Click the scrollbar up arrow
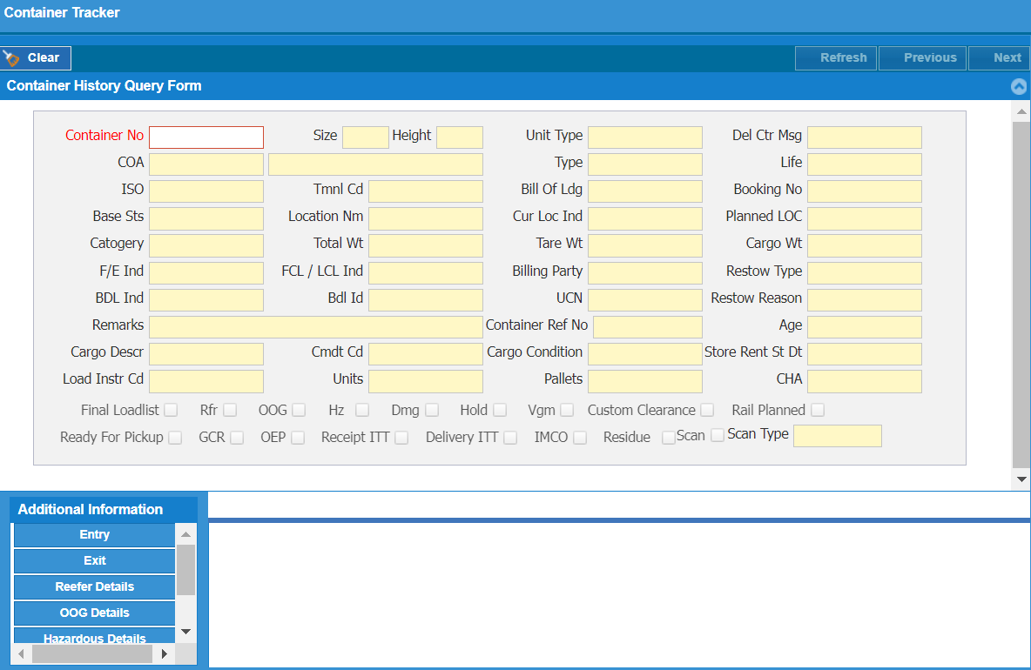Image resolution: width=1031 pixels, height=670 pixels. 1020,112
